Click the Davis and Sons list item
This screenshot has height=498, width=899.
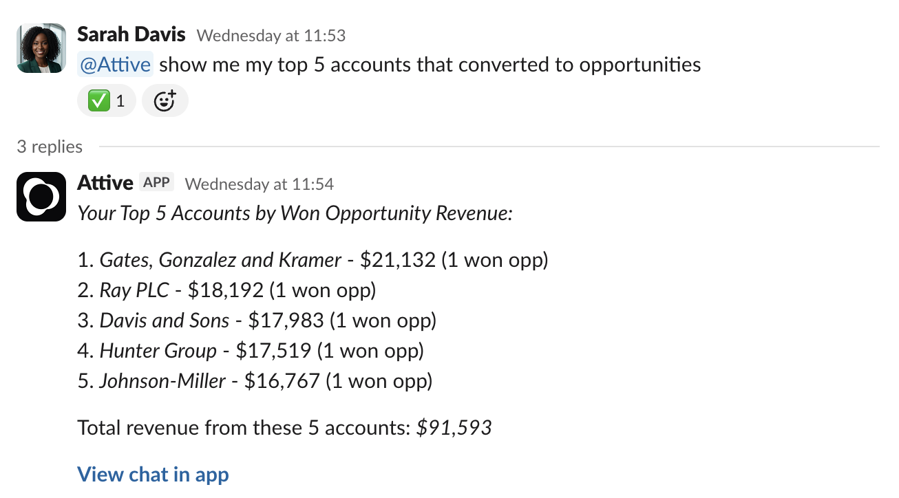click(x=165, y=320)
